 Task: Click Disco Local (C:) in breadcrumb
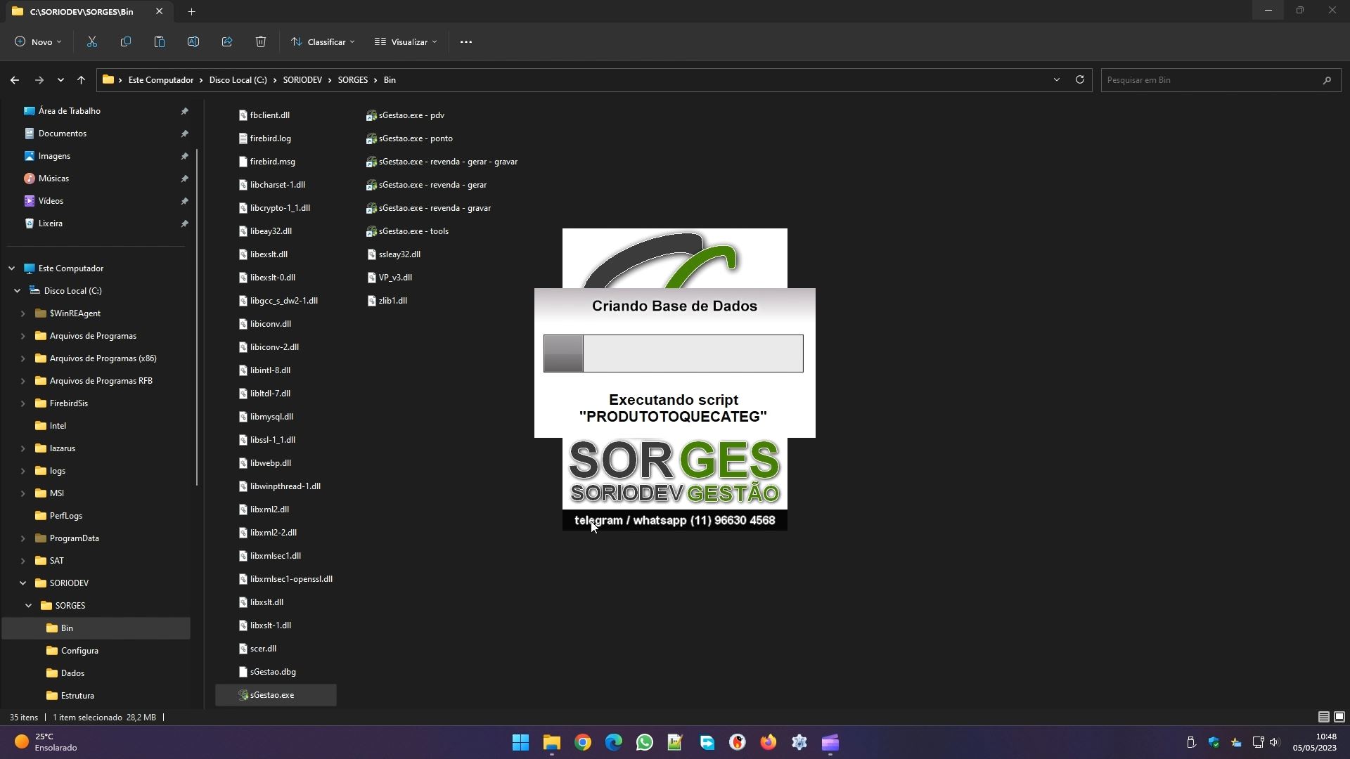coord(238,80)
